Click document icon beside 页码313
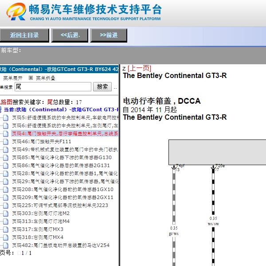 coord(6,221)
